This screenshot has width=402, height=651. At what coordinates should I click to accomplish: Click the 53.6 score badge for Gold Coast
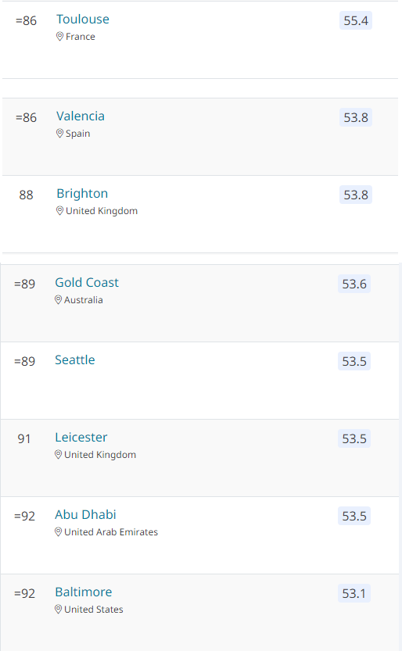(354, 284)
